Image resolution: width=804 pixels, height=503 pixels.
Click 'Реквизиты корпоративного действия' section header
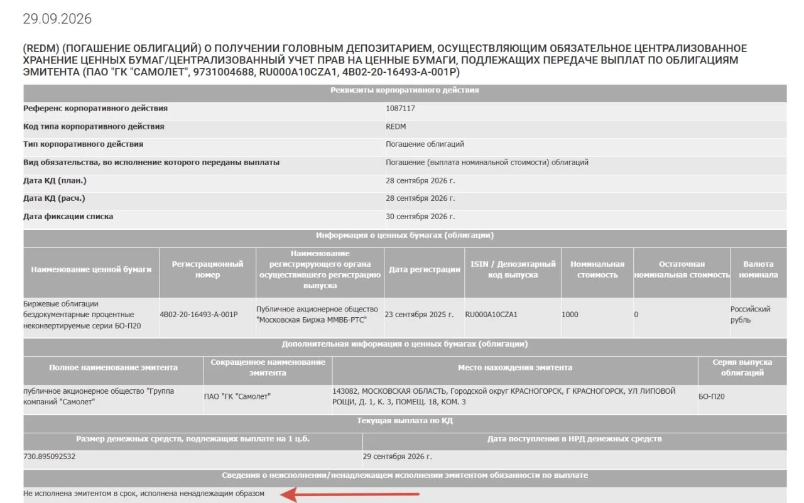click(x=405, y=90)
